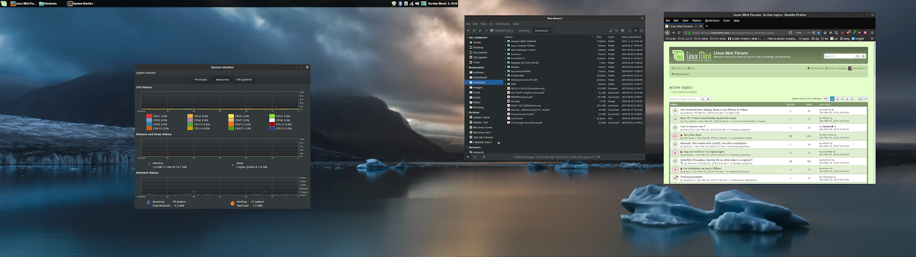
Task: Click the CPU16 dark blue color swatch
Action: (x=272, y=128)
